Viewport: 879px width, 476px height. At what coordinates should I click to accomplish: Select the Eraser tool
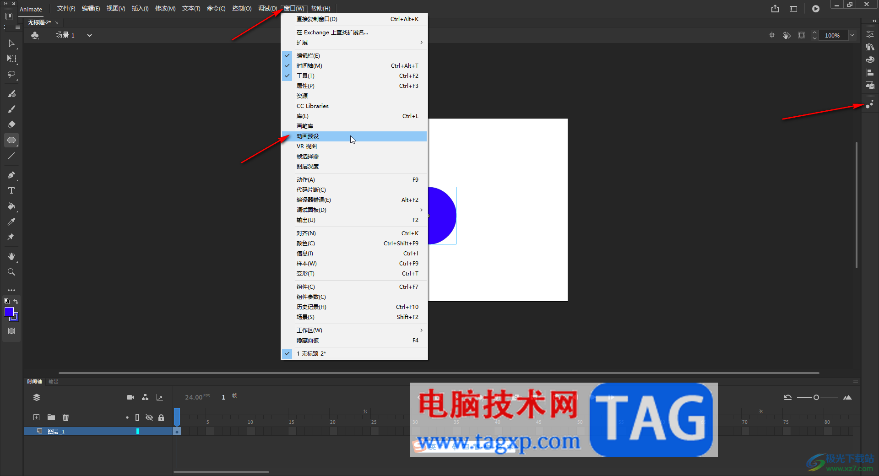pos(11,124)
